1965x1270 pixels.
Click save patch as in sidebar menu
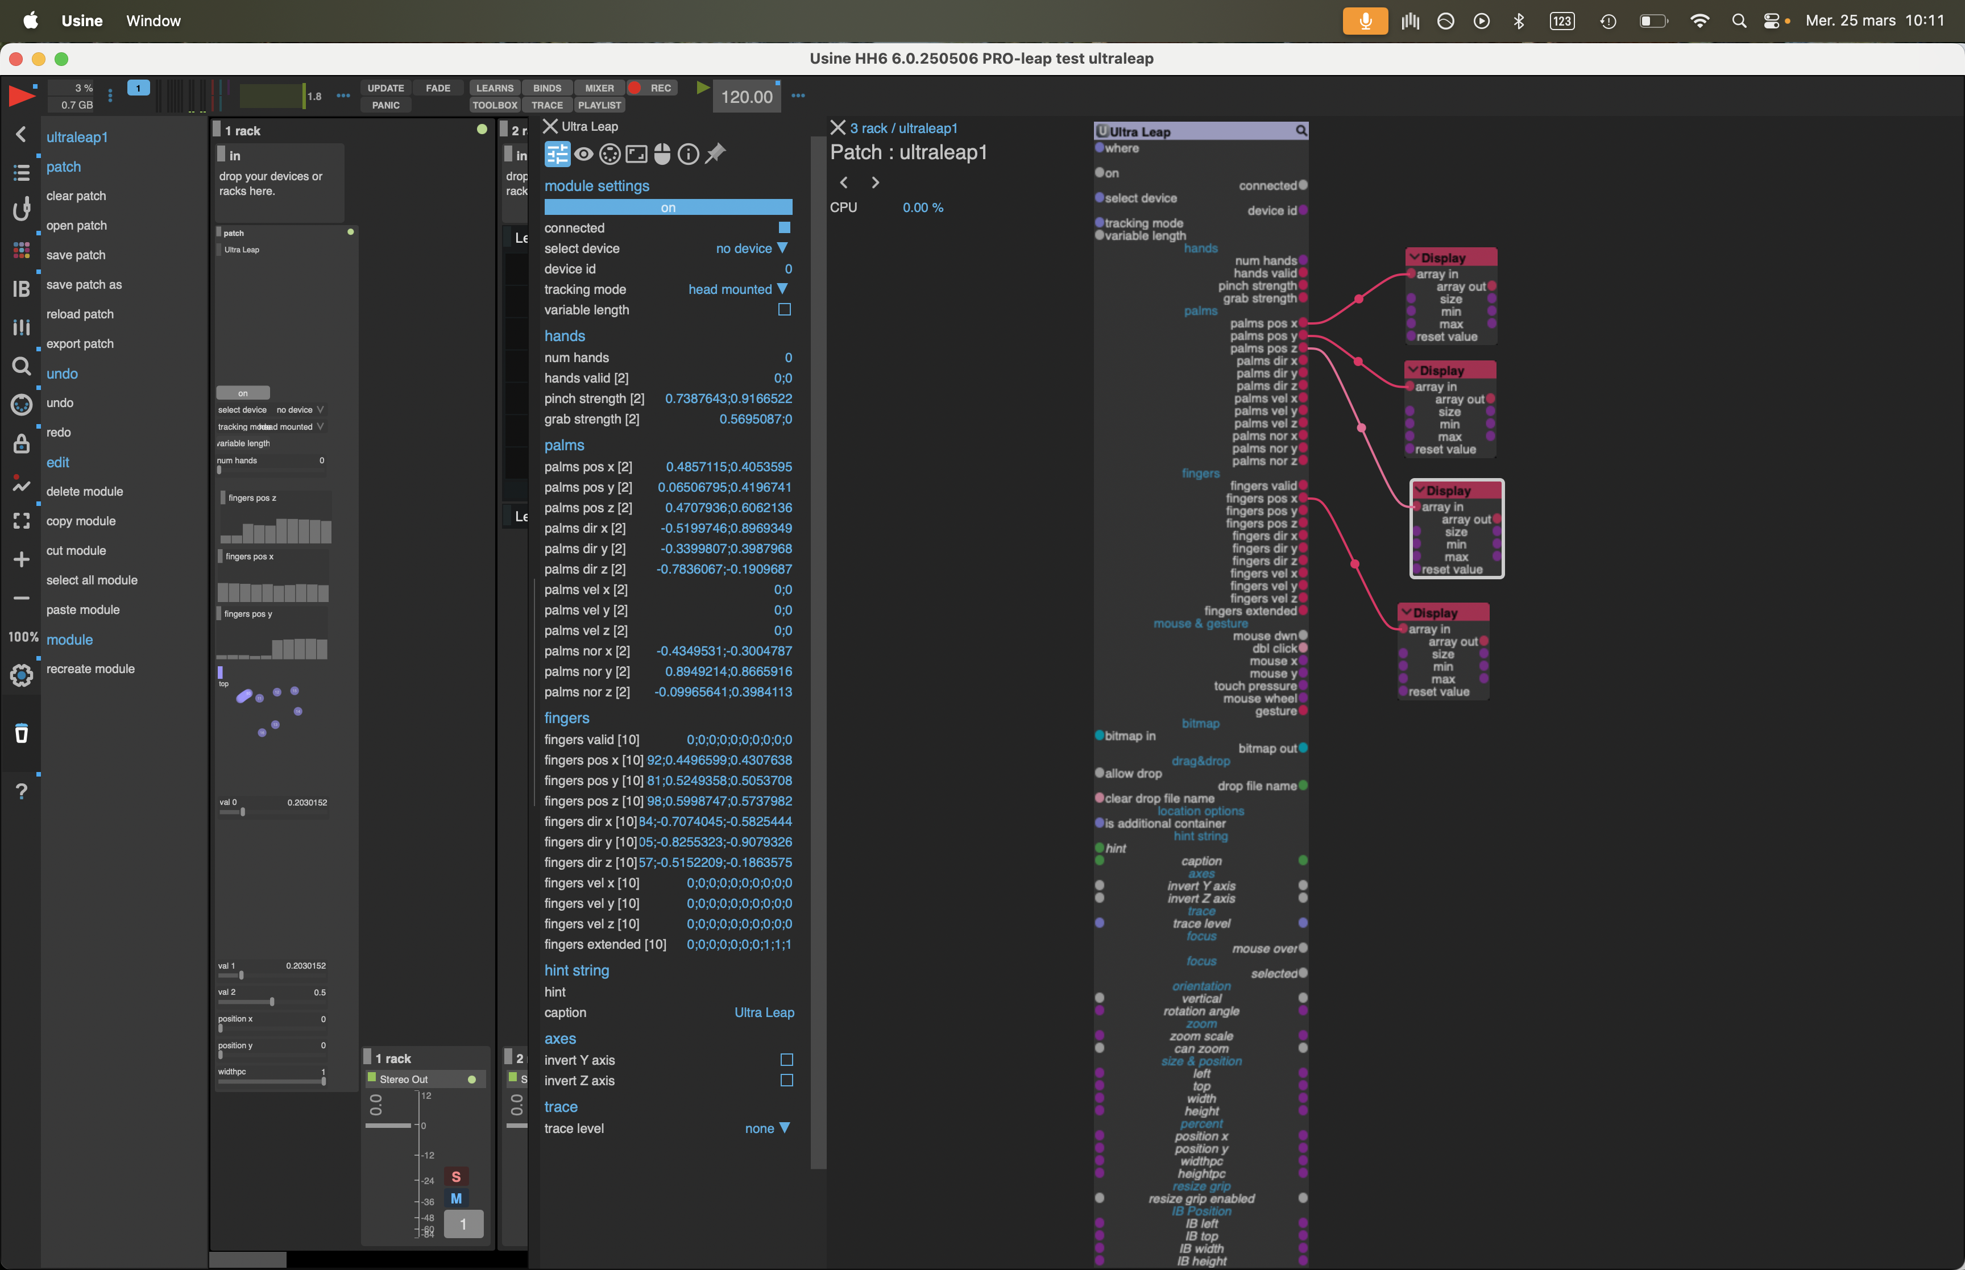tap(84, 284)
